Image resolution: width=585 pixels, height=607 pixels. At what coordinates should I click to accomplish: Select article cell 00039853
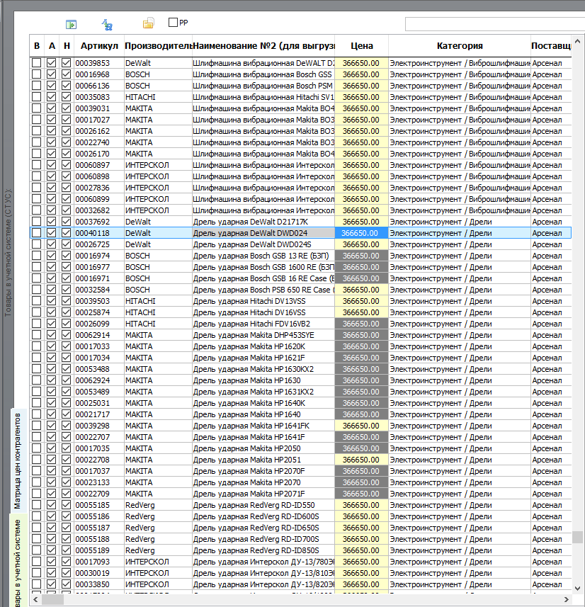coord(99,63)
